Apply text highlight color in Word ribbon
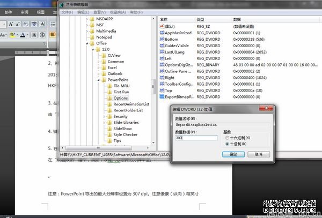This screenshot has height=218, width=322. click(x=12, y=35)
